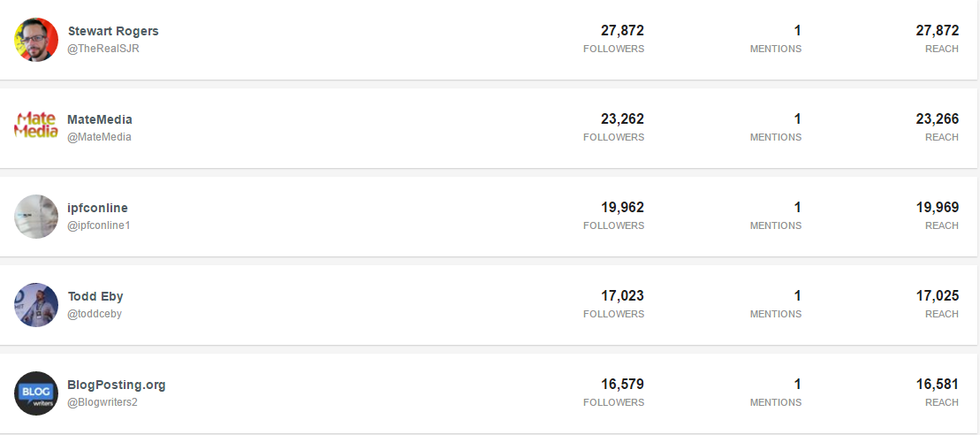Viewport: 980px width, 435px height.
Task: Click the @TheRealSJR handle
Action: 103,49
